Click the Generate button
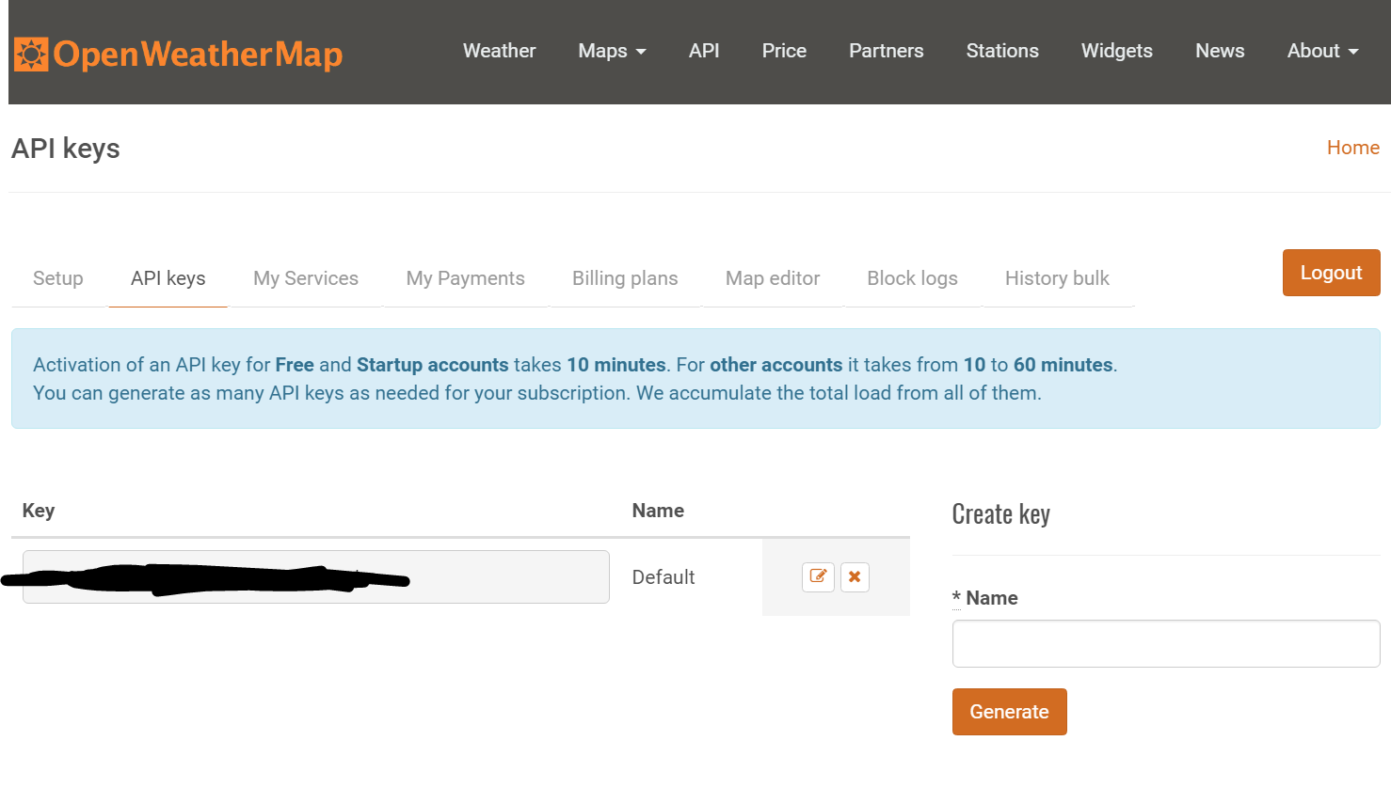The width and height of the screenshot is (1391, 788). (1009, 712)
